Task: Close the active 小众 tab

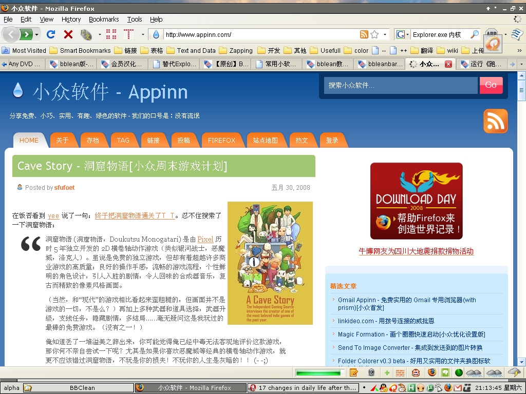Action: [448, 64]
